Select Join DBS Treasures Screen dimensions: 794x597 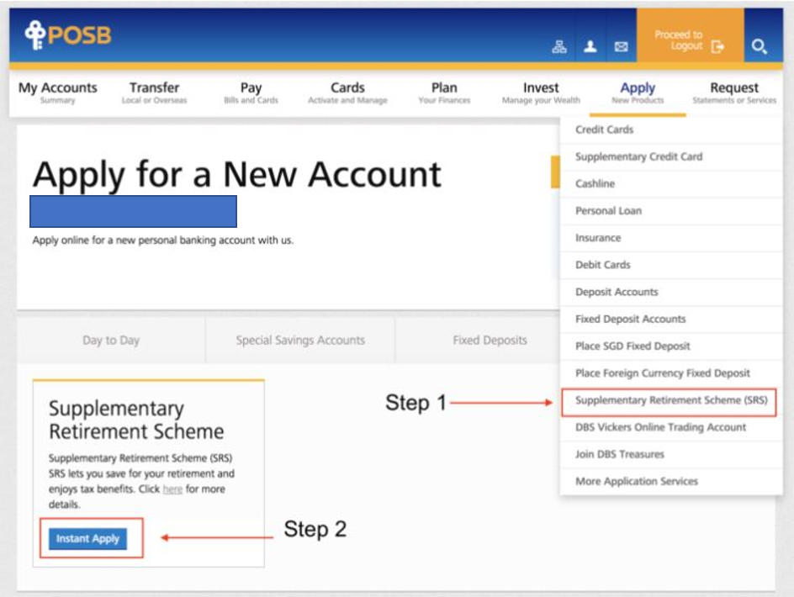tap(671, 454)
